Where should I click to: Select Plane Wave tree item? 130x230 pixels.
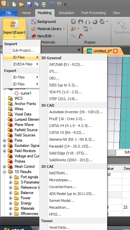[24, 125]
